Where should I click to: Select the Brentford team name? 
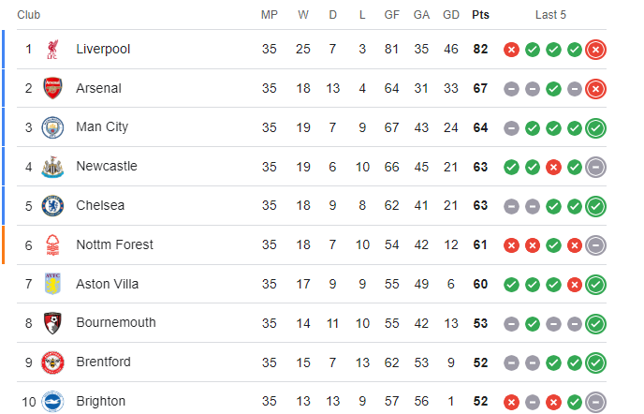[x=103, y=362]
